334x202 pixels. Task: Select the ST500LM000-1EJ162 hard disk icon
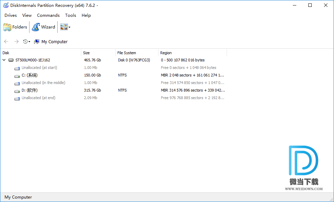11,60
